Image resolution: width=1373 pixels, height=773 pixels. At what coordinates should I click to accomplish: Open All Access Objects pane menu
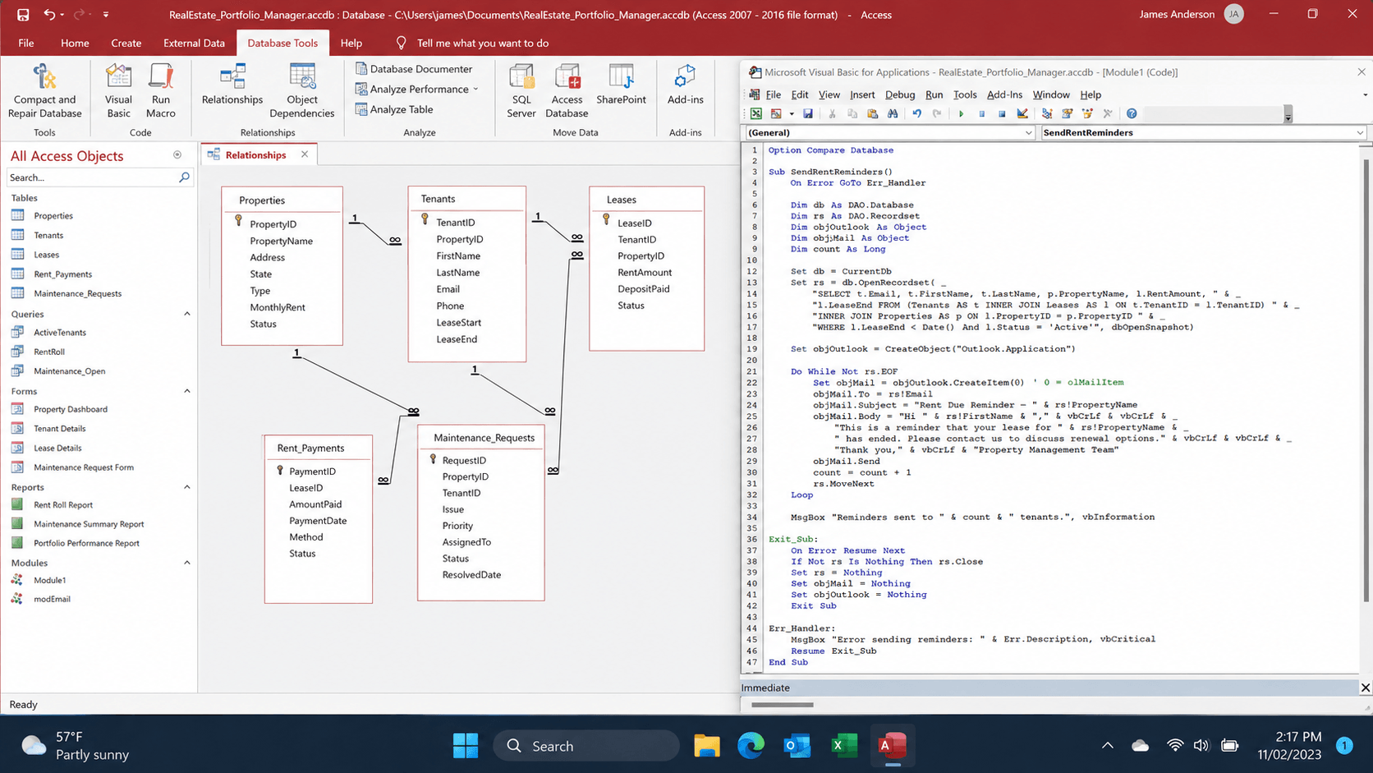177,154
